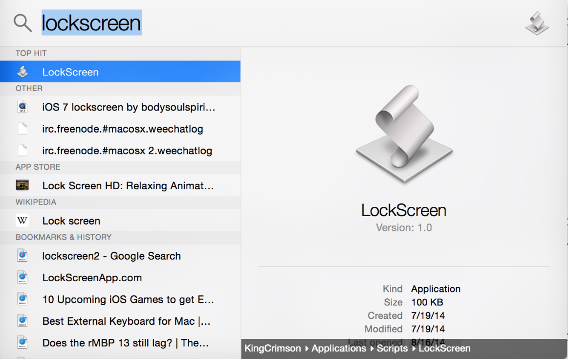Open Best External Keyboard for Mac bookmark
This screenshot has width=568, height=359.
pyautogui.click(x=120, y=321)
